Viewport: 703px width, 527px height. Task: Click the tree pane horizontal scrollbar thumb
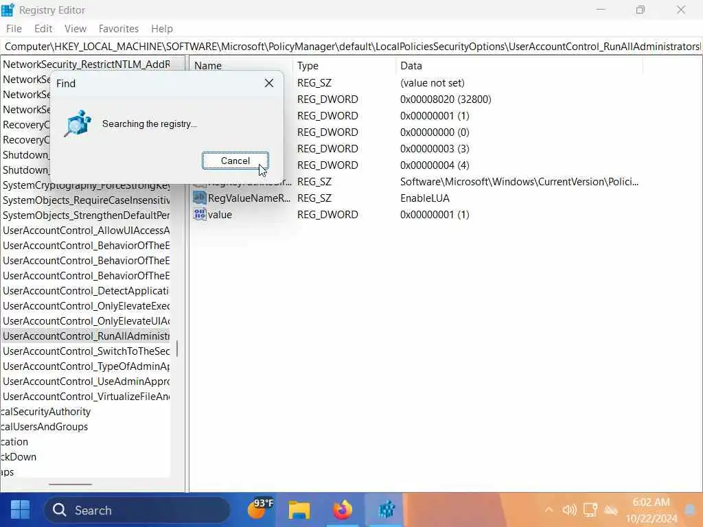[71, 484]
